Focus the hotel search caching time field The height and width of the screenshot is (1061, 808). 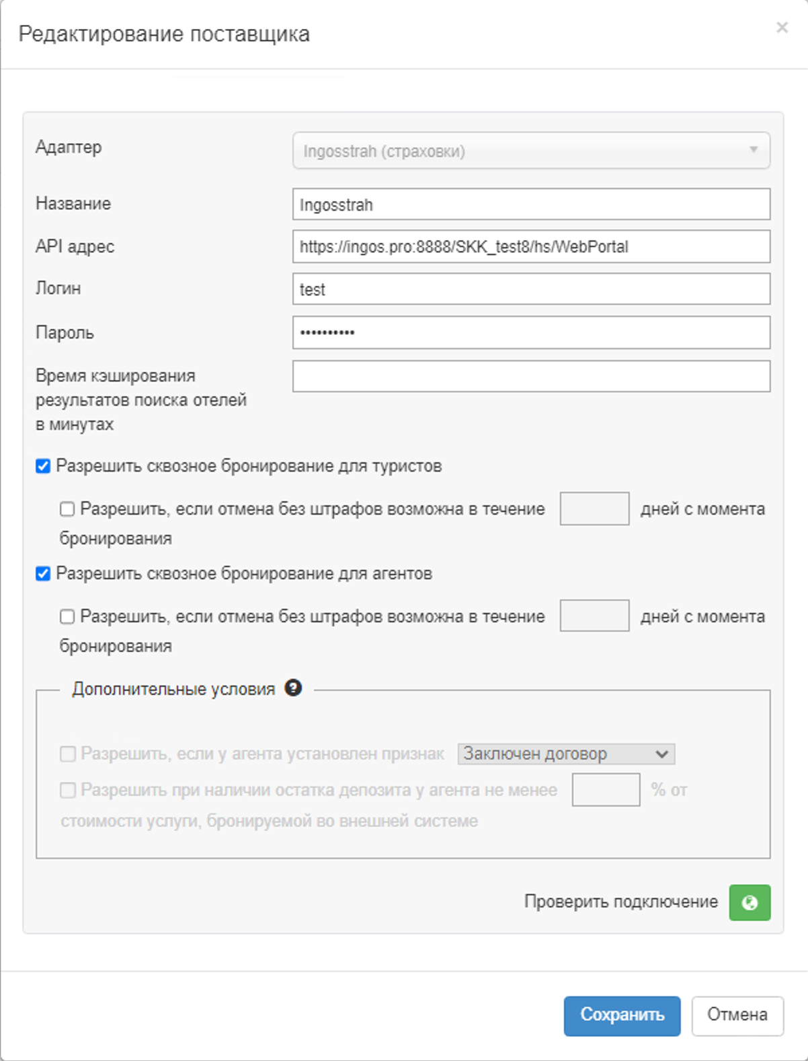pyautogui.click(x=531, y=376)
